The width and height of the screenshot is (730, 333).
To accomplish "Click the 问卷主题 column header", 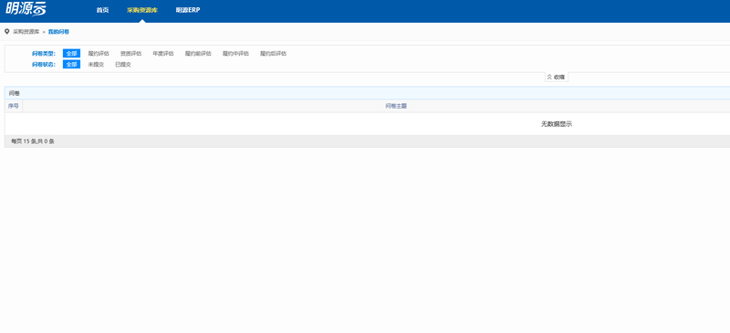I will 396,106.
